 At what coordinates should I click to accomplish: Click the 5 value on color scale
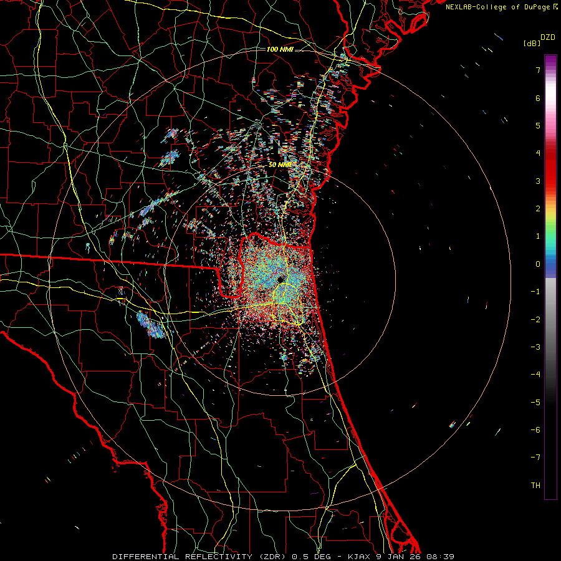click(x=538, y=125)
